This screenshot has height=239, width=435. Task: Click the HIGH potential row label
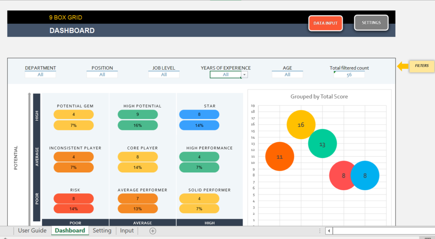point(37,115)
